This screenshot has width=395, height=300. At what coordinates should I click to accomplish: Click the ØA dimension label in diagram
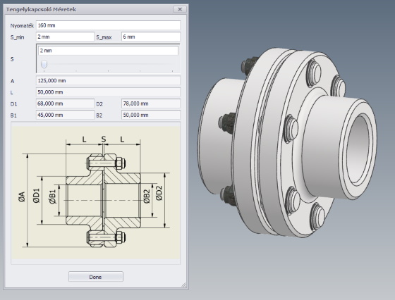coord(22,196)
